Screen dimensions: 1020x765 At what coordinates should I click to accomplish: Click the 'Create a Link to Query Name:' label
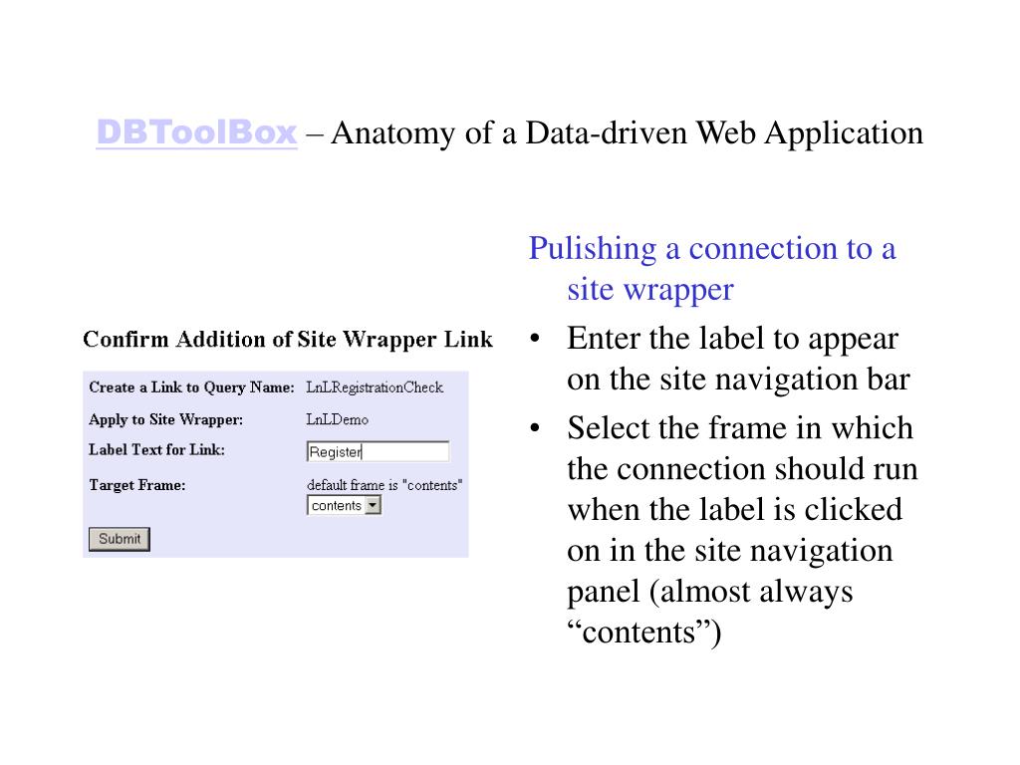coord(192,387)
